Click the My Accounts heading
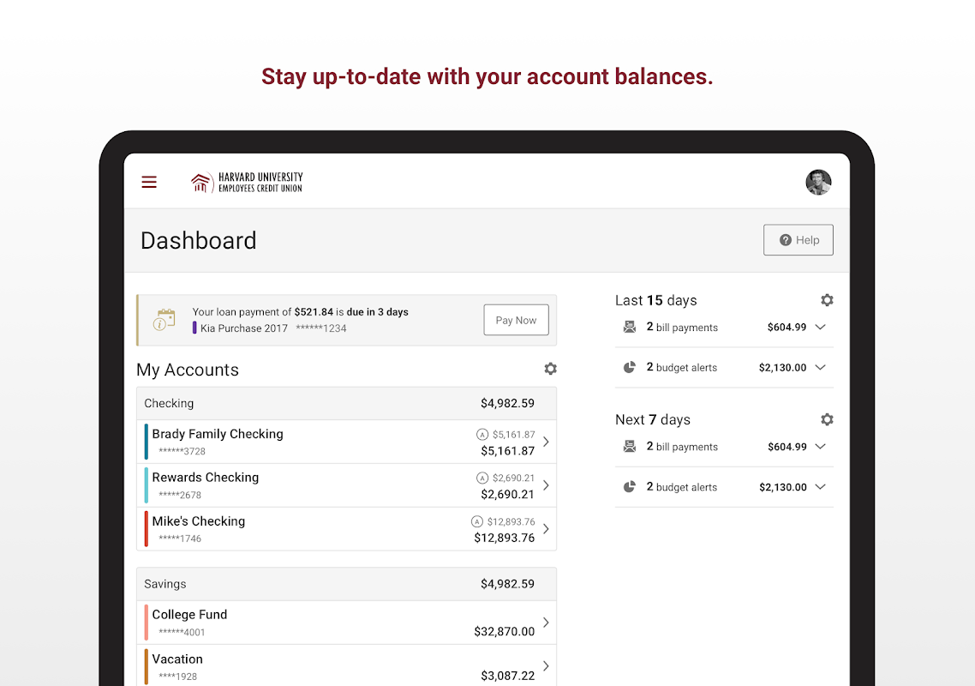This screenshot has height=686, width=975. pyautogui.click(x=187, y=370)
